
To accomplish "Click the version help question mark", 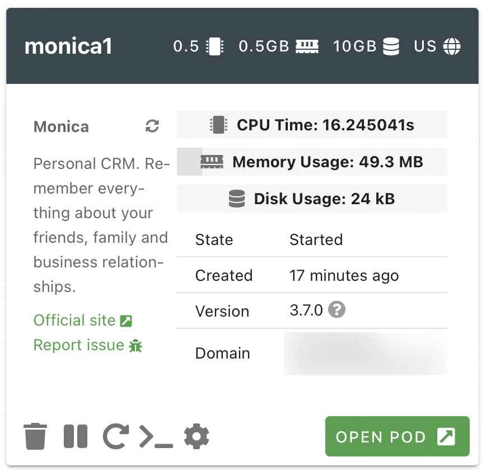I will coord(337,309).
